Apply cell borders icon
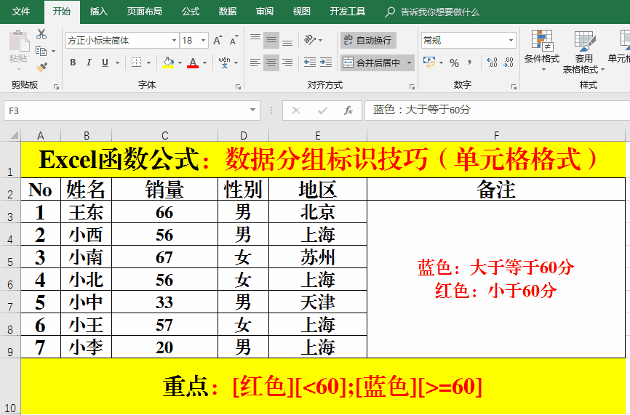Image resolution: width=630 pixels, height=415 pixels. pos(136,63)
